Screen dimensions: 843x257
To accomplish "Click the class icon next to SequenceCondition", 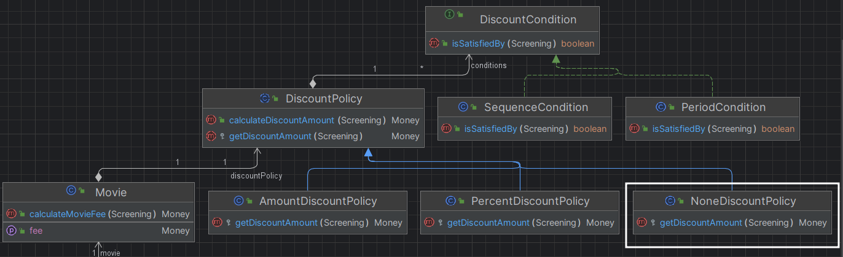I will 463,107.
